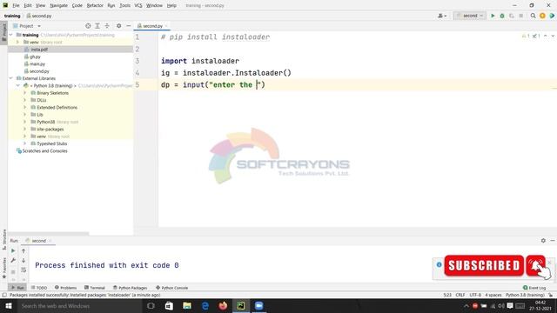This screenshot has height=313, width=557.
Task: Click the down arrow in Run panel
Action: pyautogui.click(x=23, y=261)
